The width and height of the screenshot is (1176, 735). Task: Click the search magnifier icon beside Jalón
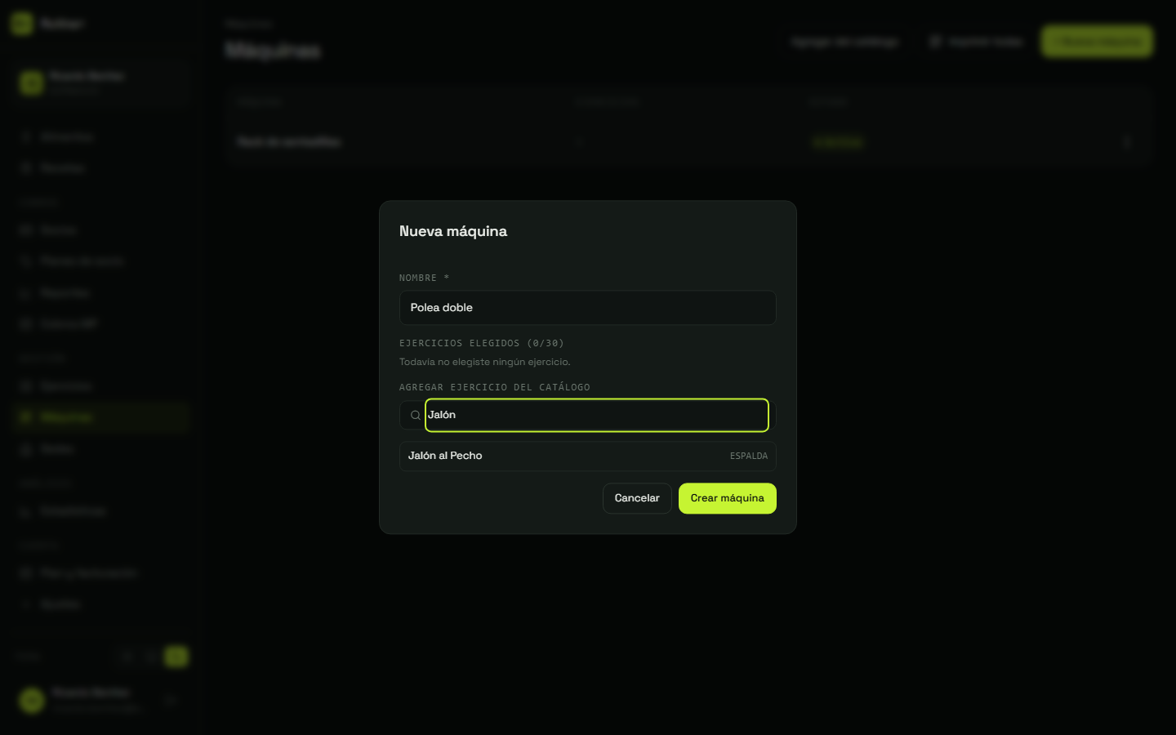415,415
